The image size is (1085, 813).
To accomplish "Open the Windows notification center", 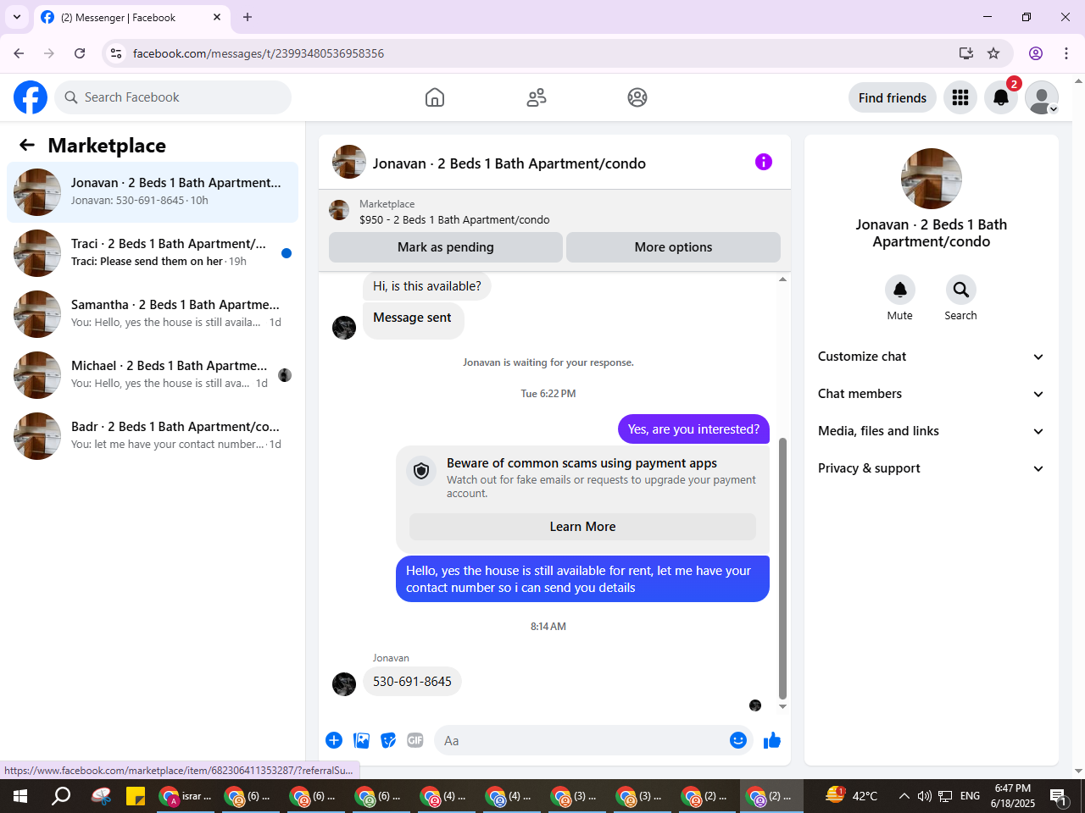I will click(1060, 796).
